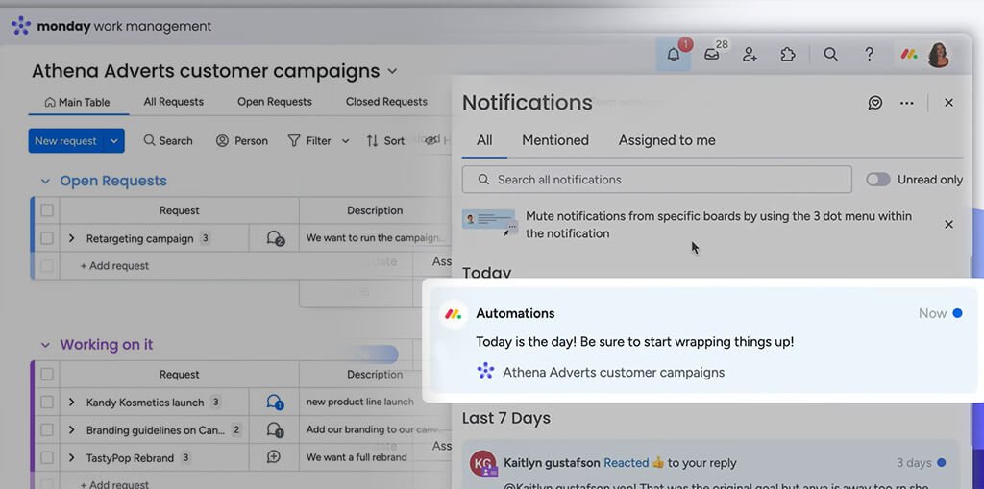Expand Branding guidelines subitems
The image size is (984, 489).
coord(71,430)
